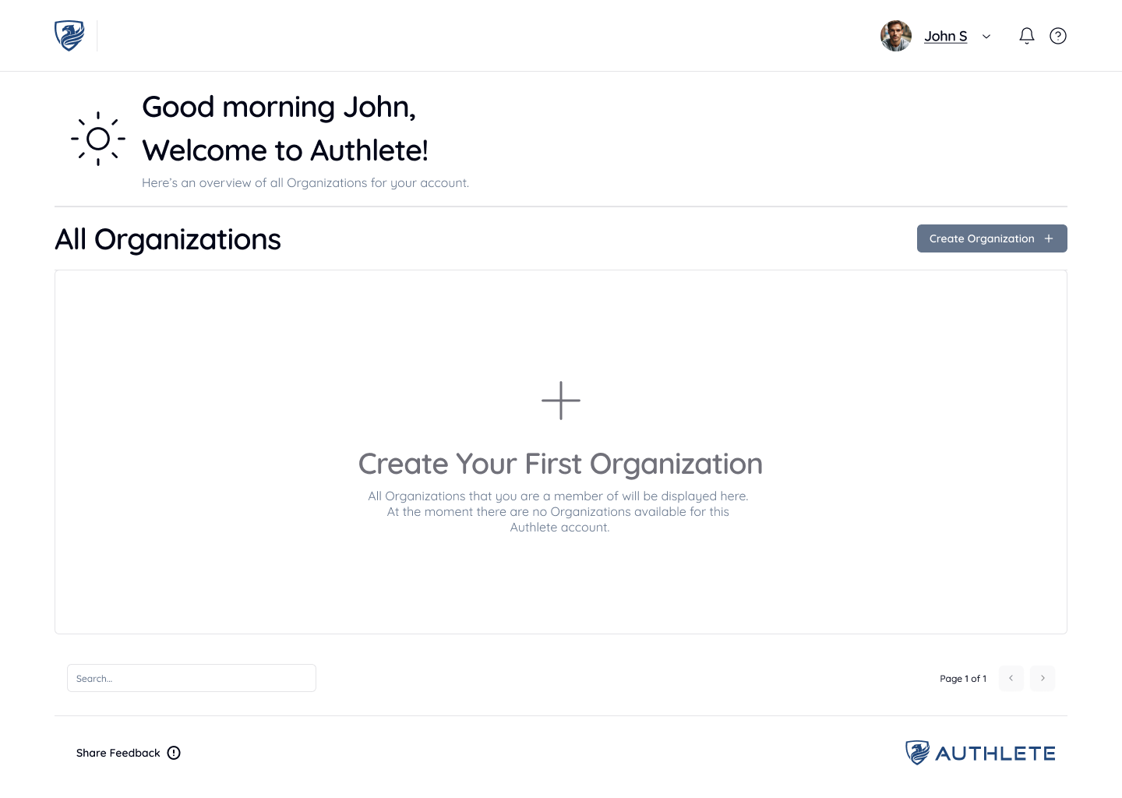Click the sun icon beside the greeting
The height and width of the screenshot is (798, 1122).
[x=98, y=139]
